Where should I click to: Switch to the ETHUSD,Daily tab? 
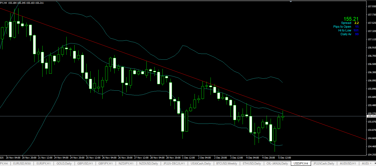[252, 164]
